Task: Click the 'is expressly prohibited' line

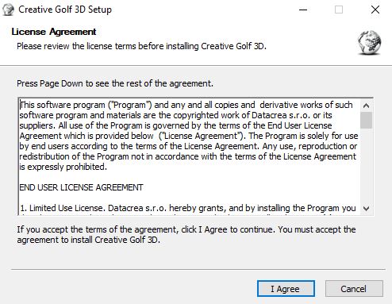Action: coord(63,167)
